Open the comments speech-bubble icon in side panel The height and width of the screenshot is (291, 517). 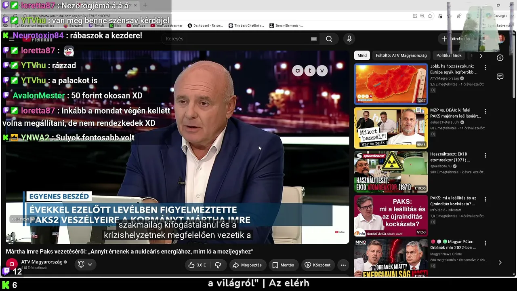[x=500, y=77]
